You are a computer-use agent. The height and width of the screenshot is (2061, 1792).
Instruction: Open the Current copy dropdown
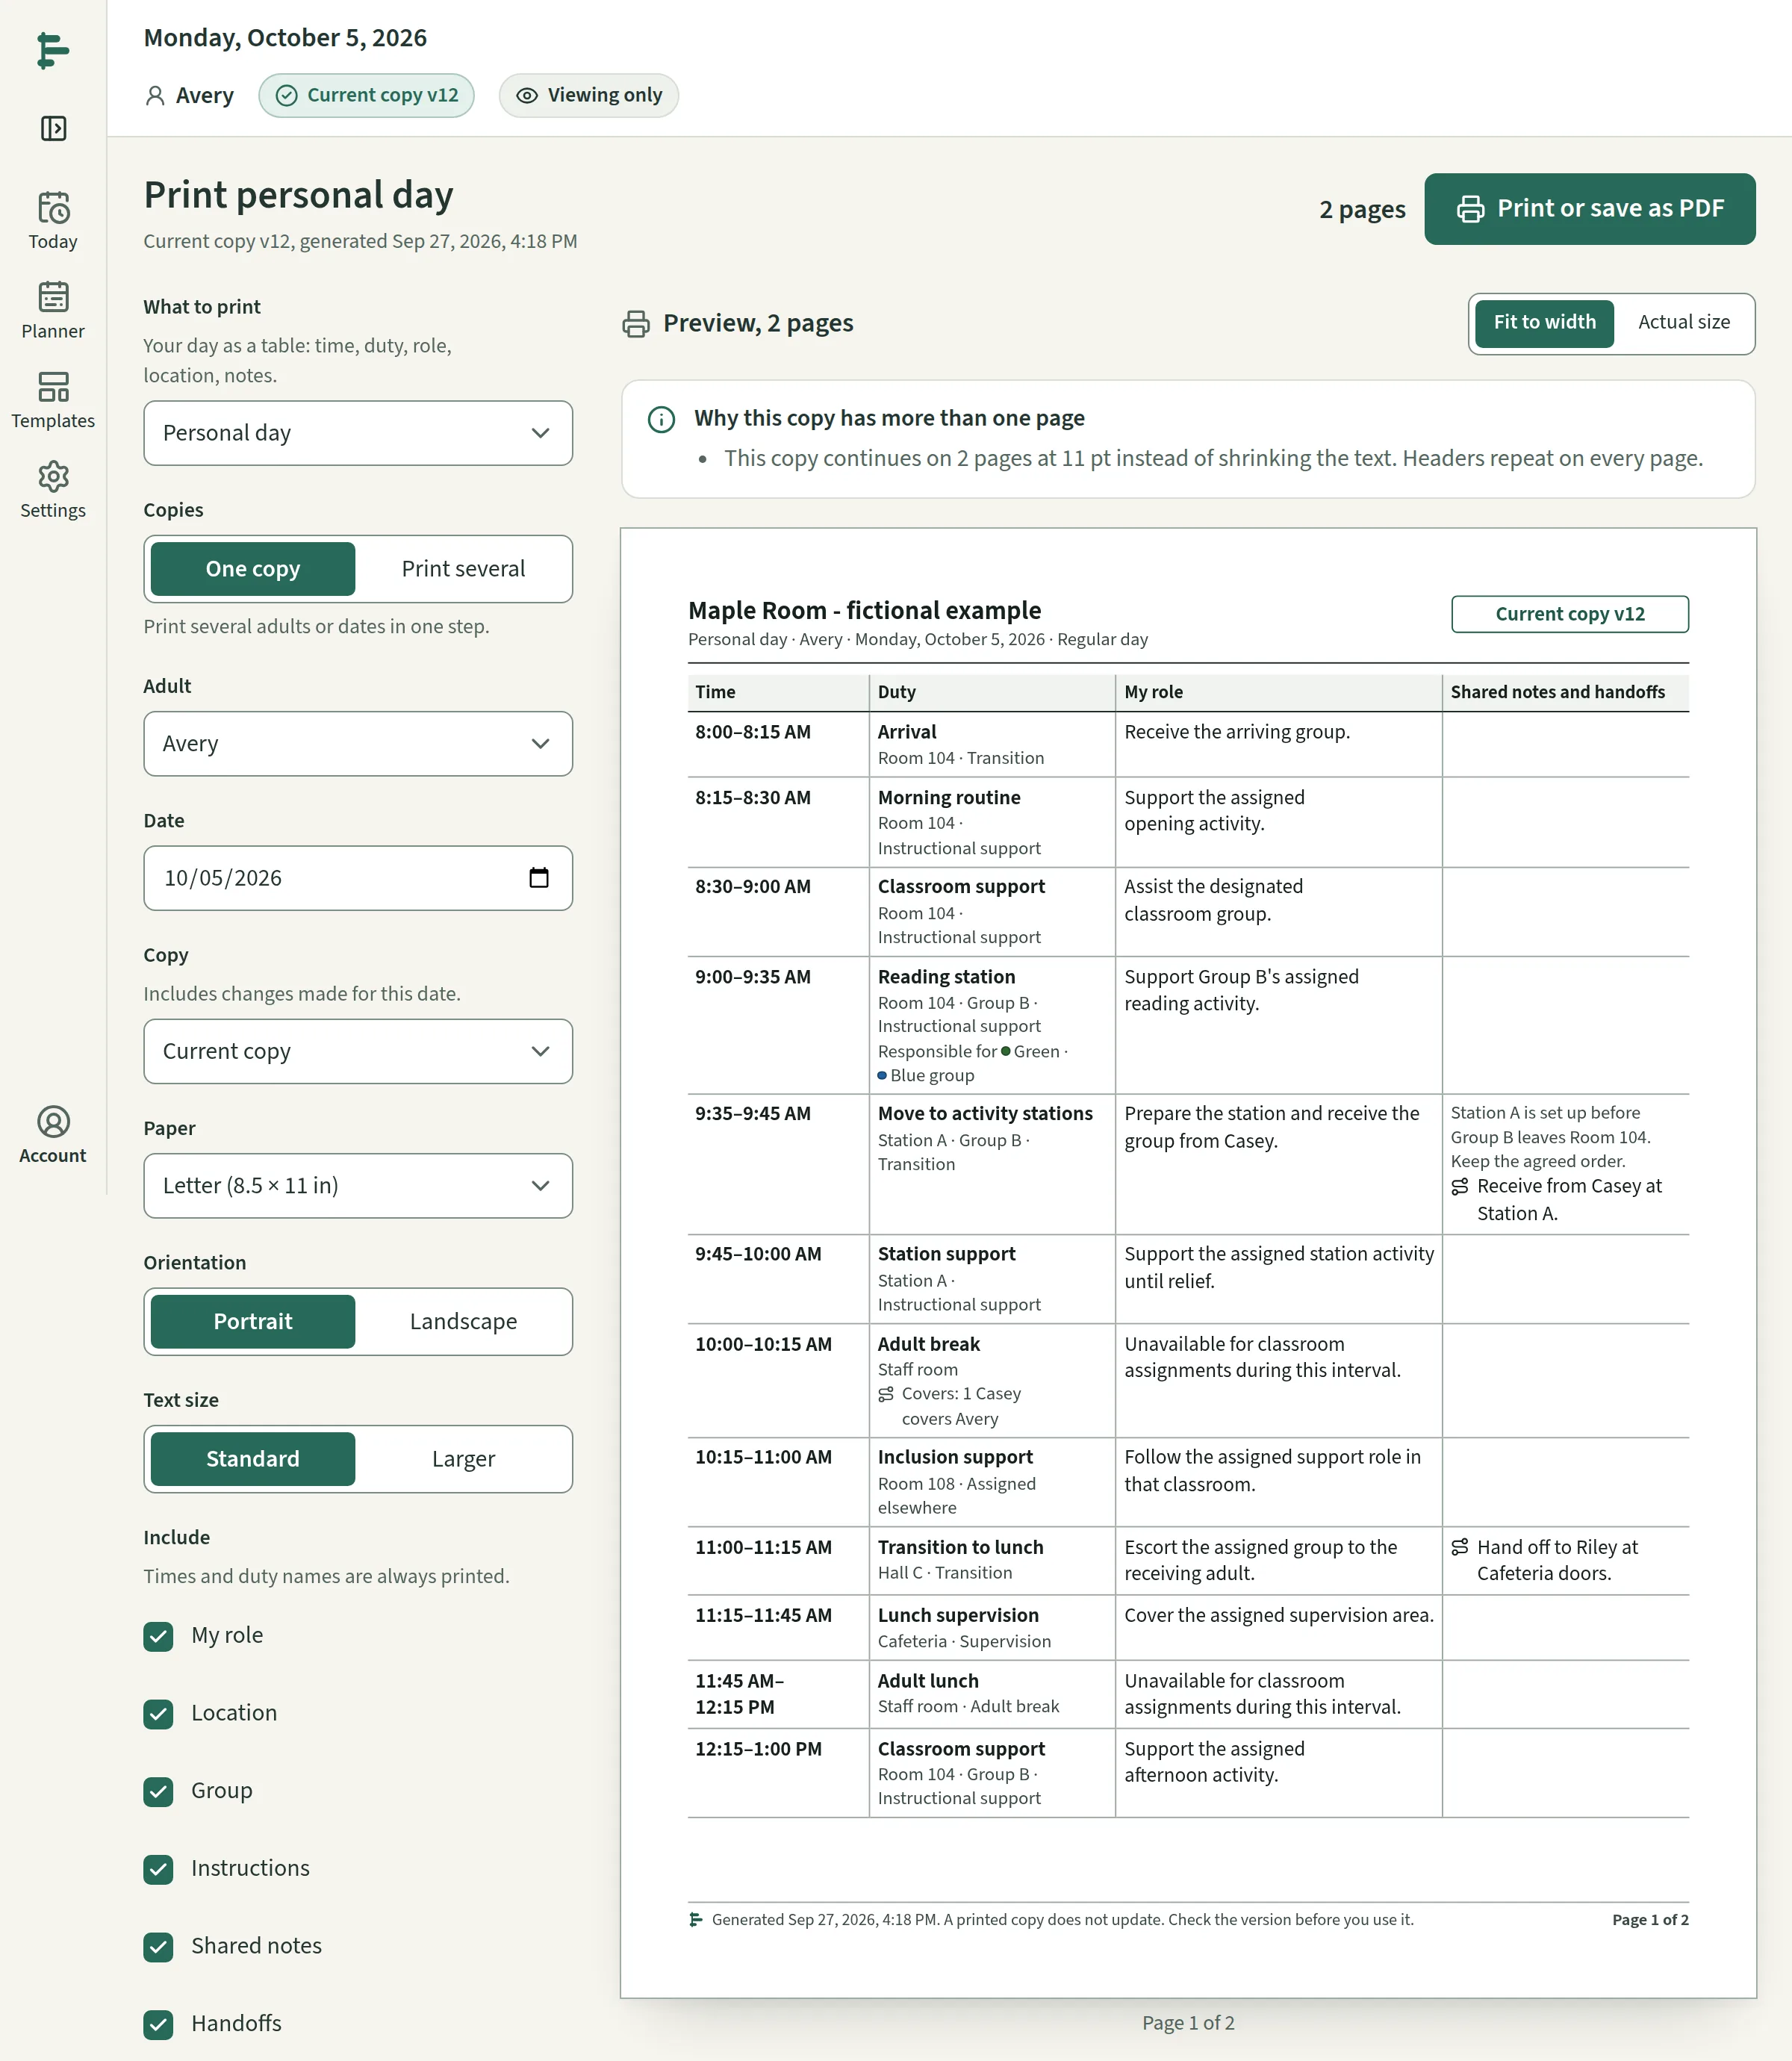click(x=358, y=1052)
